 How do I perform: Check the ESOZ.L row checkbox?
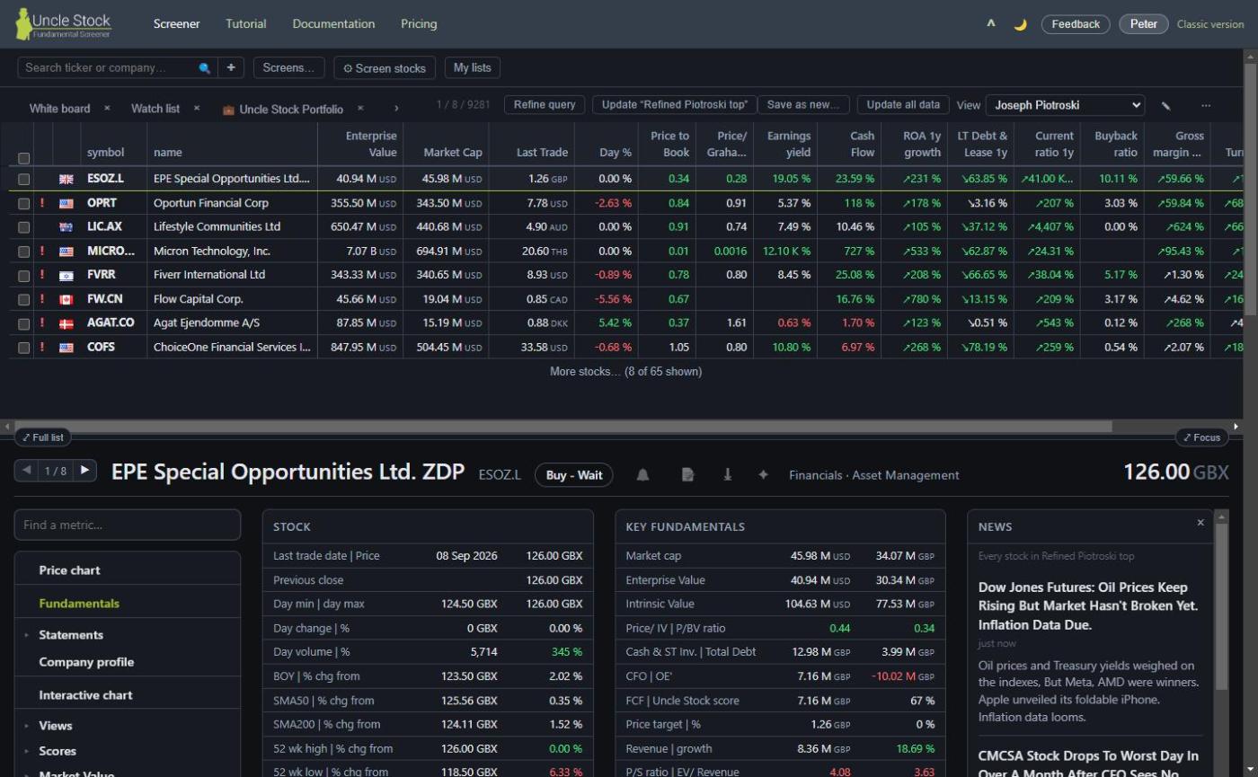coord(23,179)
